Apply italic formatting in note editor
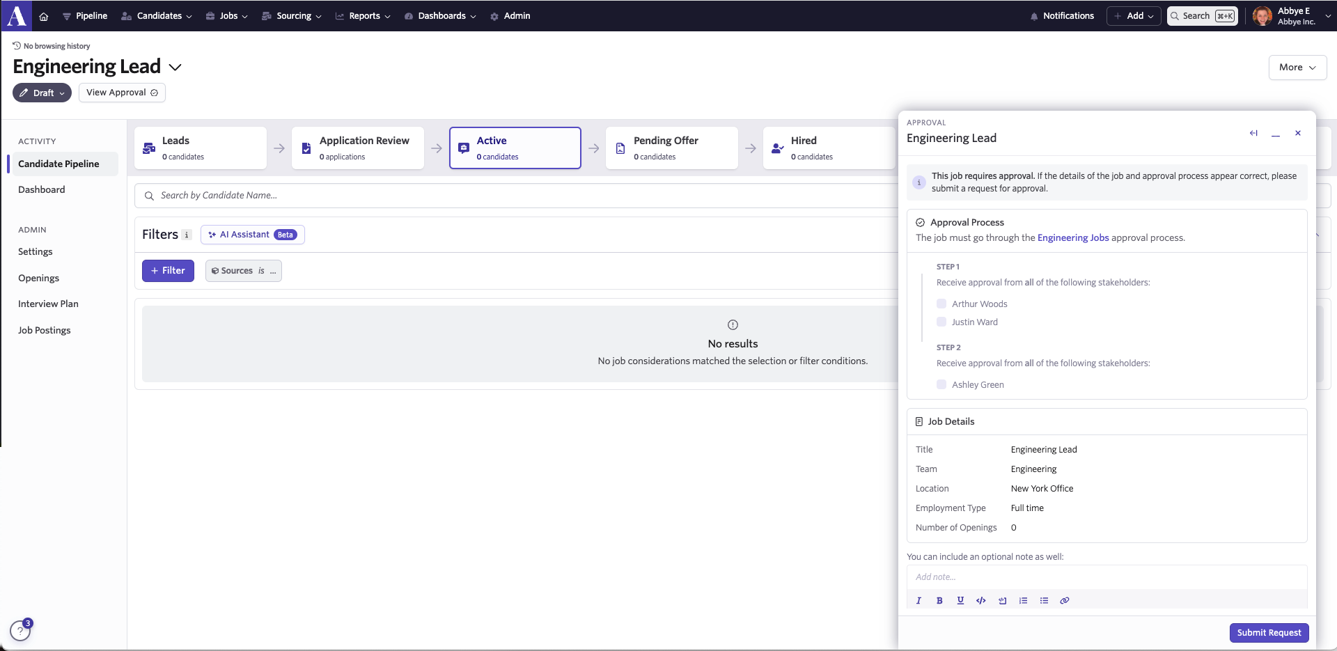 tap(918, 600)
